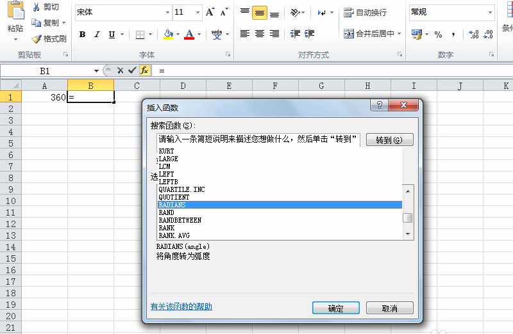Image resolution: width=513 pixels, height=334 pixels.
Task: Open fill color dropdown arrow
Action: coord(178,35)
